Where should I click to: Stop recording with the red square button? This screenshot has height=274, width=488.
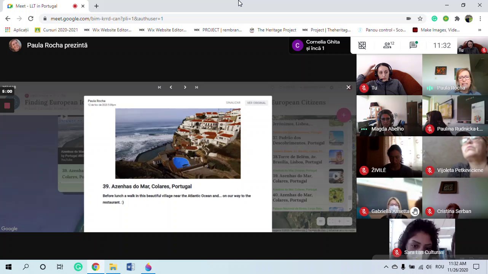click(7, 106)
